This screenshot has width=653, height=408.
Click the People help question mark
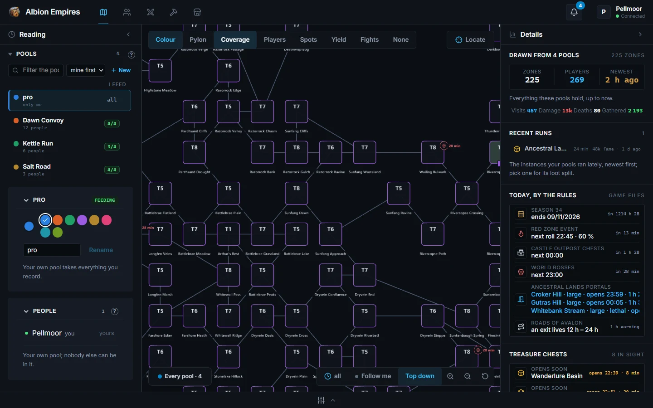[115, 311]
